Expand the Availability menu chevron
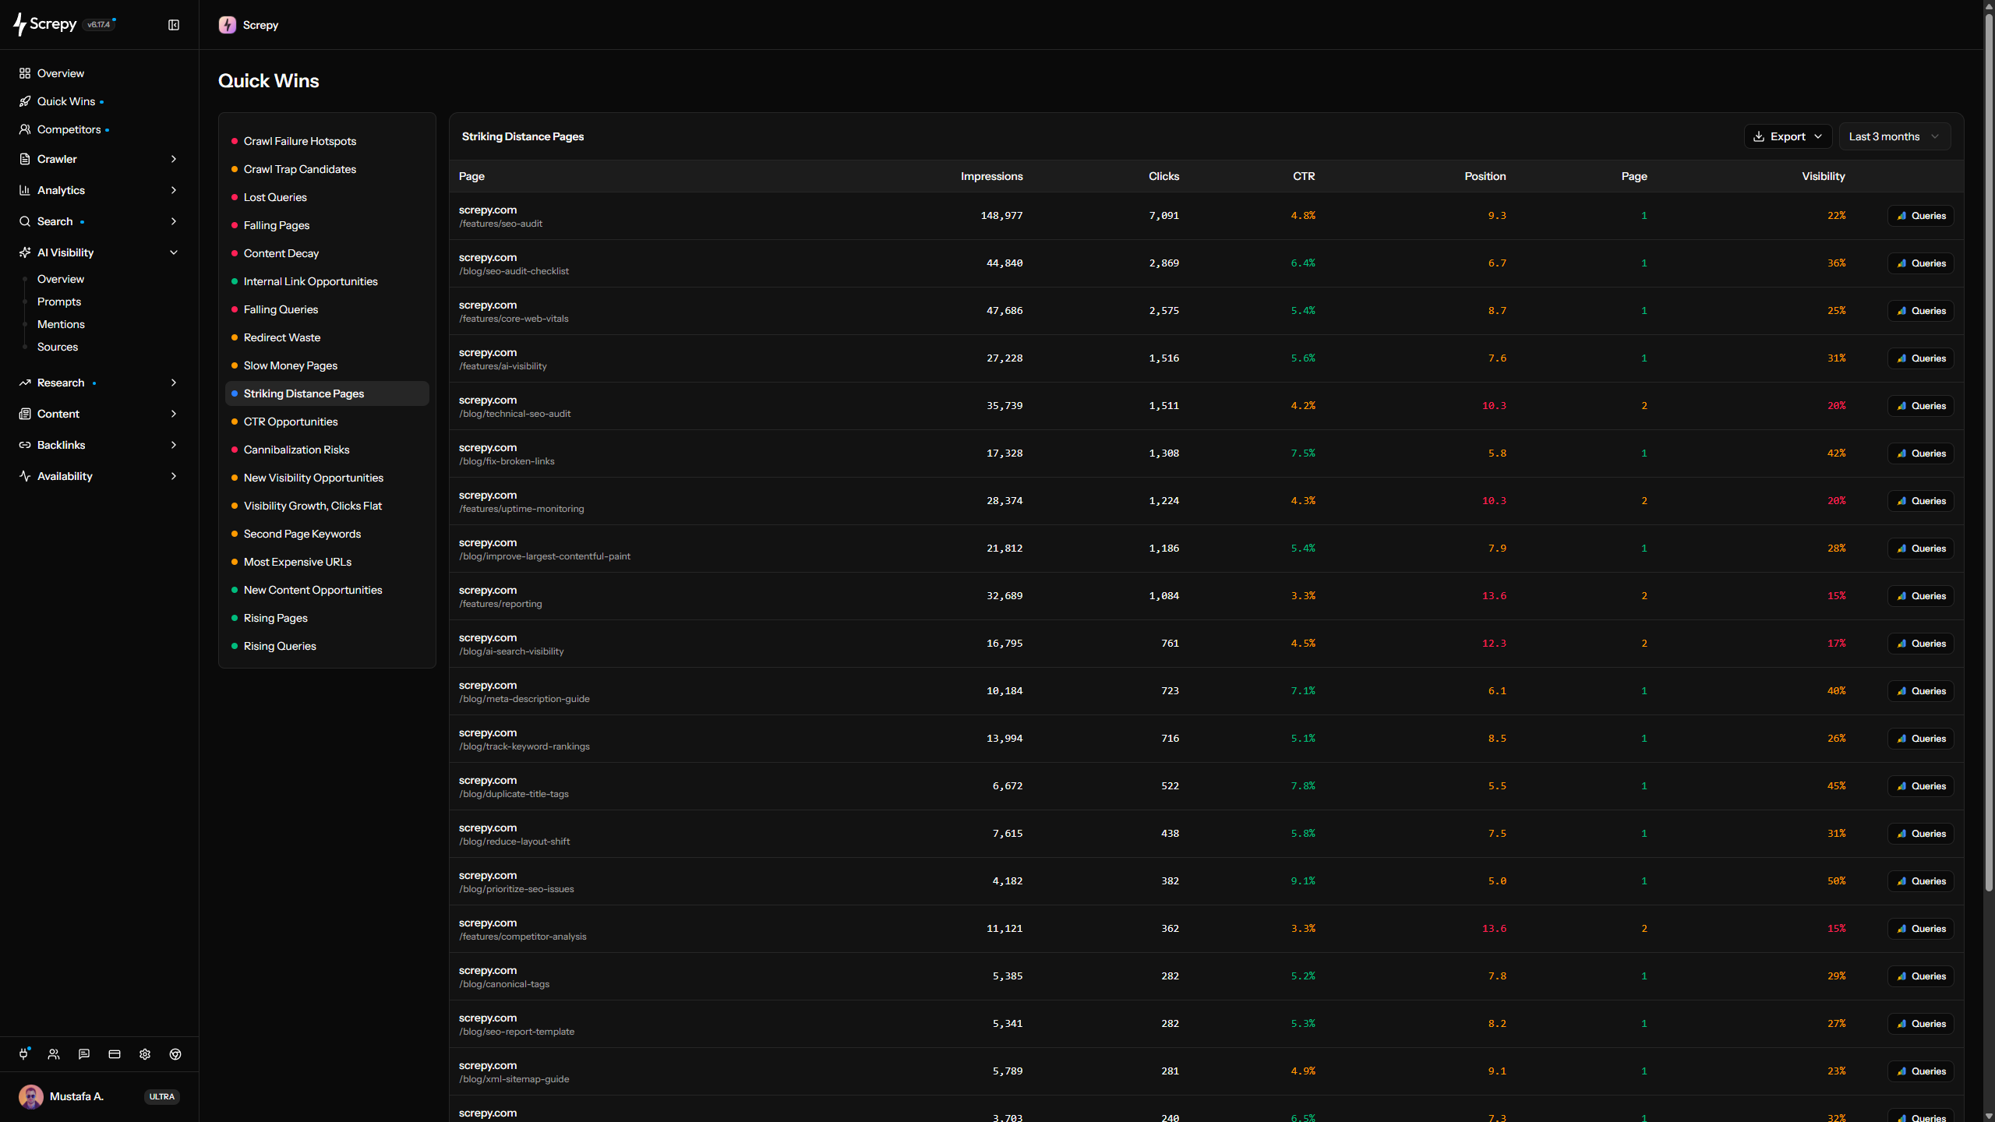This screenshot has width=1995, height=1122. point(174,476)
